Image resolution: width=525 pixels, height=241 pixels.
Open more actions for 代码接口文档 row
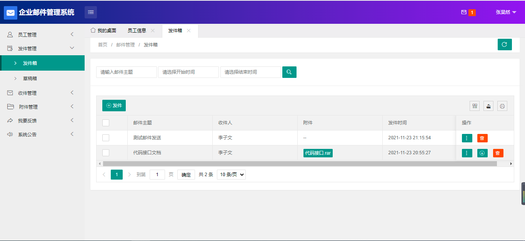467,153
